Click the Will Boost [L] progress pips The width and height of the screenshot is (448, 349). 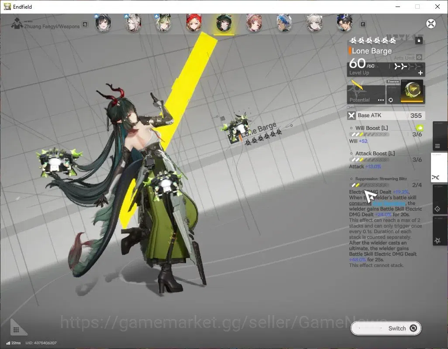click(369, 134)
